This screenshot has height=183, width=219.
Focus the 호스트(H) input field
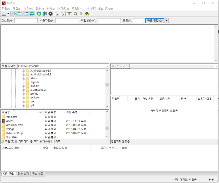point(26,21)
